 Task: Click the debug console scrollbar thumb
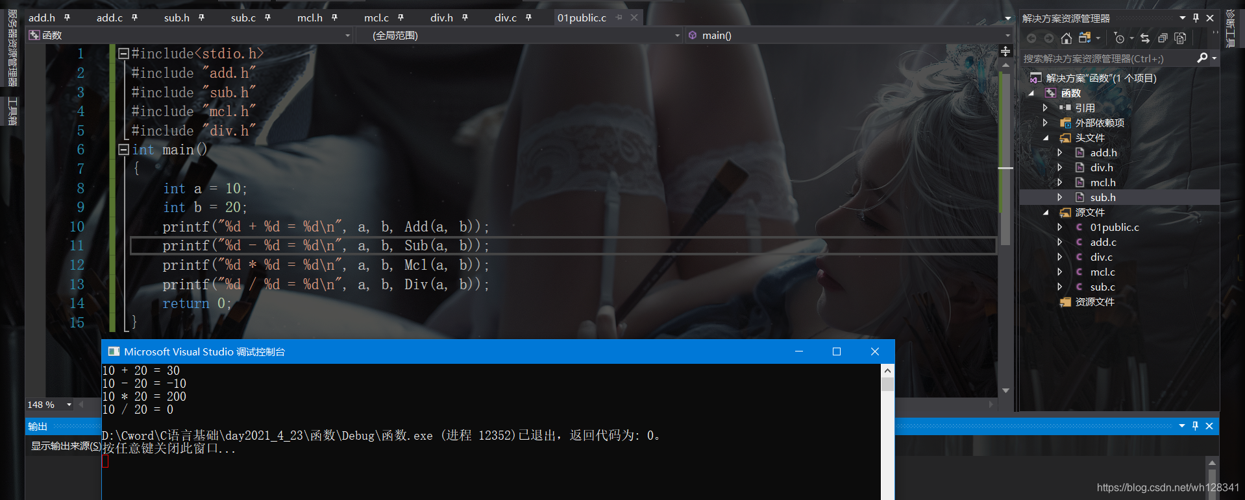pyautogui.click(x=887, y=384)
